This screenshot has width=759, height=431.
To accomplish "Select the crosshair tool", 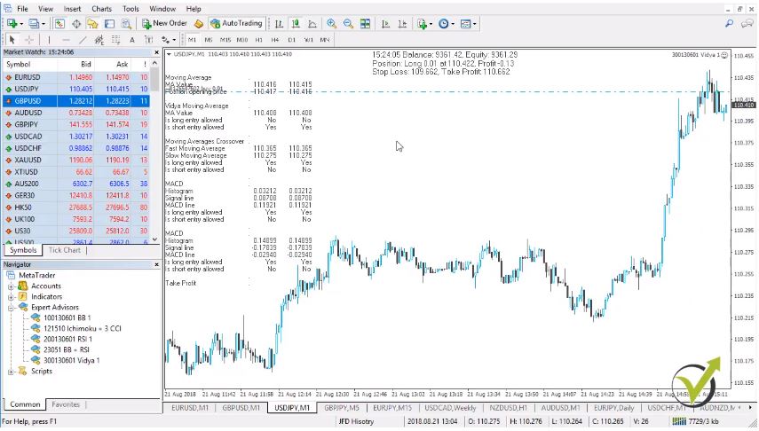I will click(29, 40).
